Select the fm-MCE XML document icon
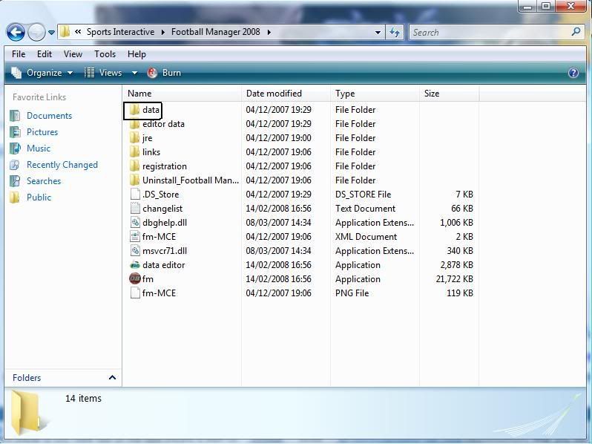The image size is (592, 444). (135, 237)
